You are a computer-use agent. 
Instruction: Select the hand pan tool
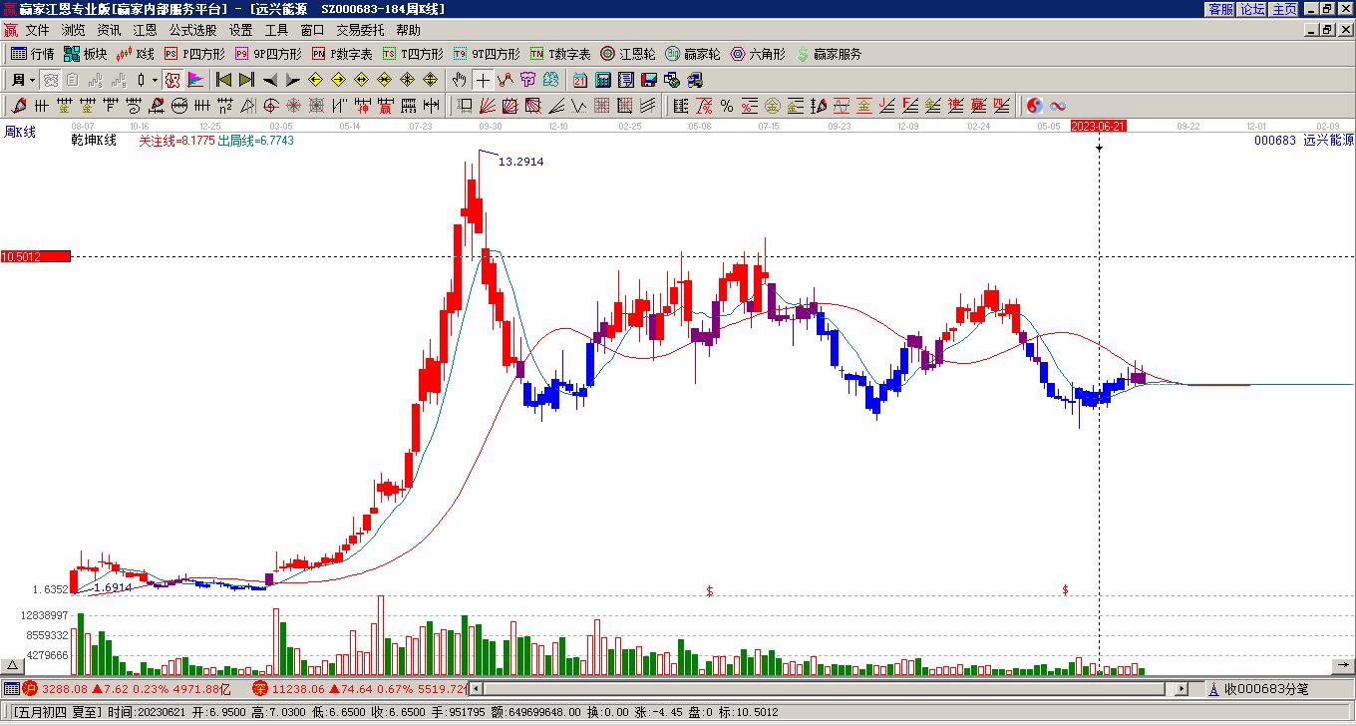[x=459, y=80]
